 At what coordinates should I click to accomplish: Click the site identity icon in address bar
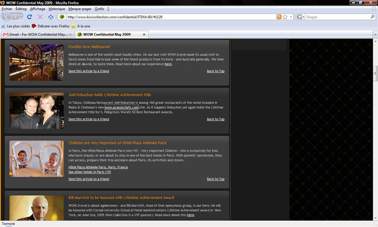tap(62, 17)
